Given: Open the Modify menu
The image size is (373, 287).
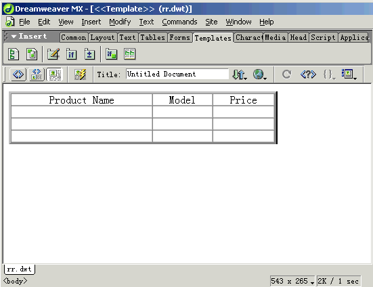Looking at the screenshot, I should (x=120, y=22).
